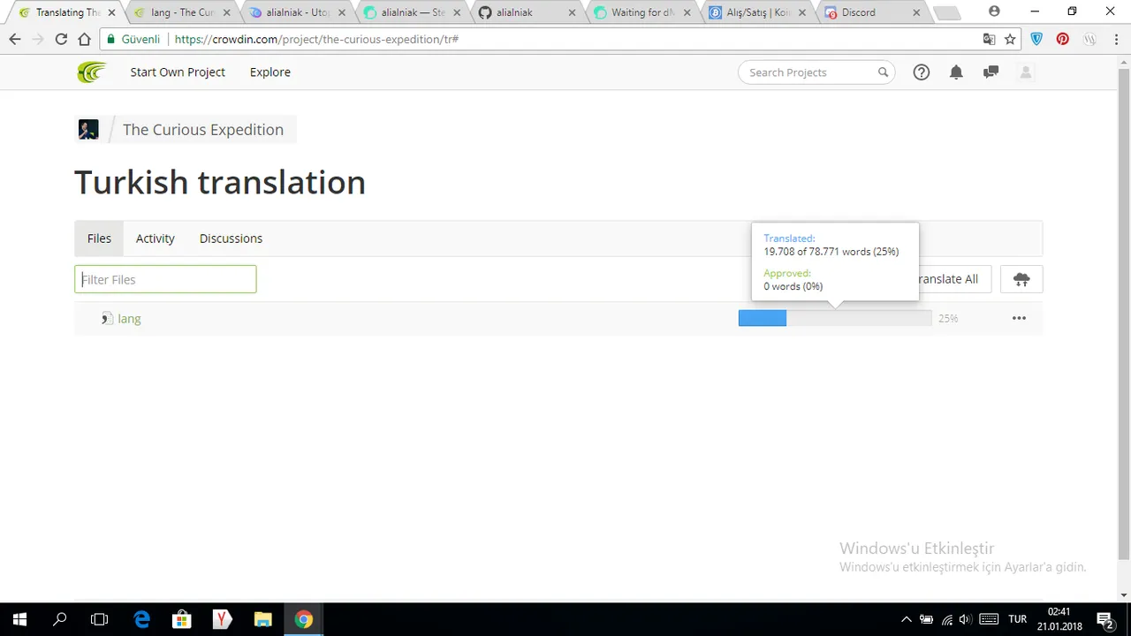Click the clock showing 02:41
Screen dimensions: 1131x636
(x=1059, y=611)
